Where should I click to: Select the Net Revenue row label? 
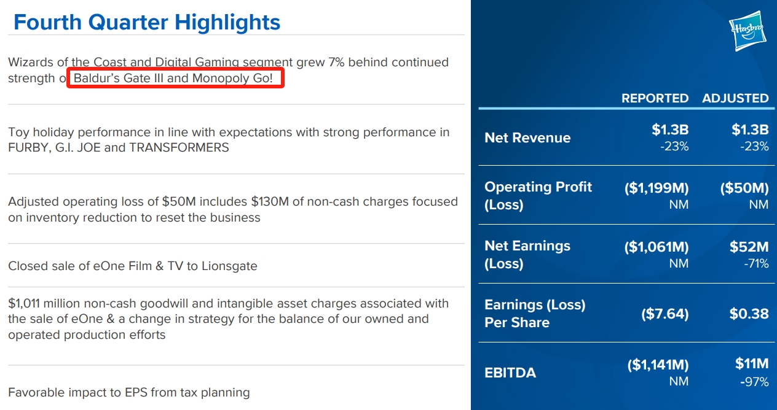coord(527,138)
